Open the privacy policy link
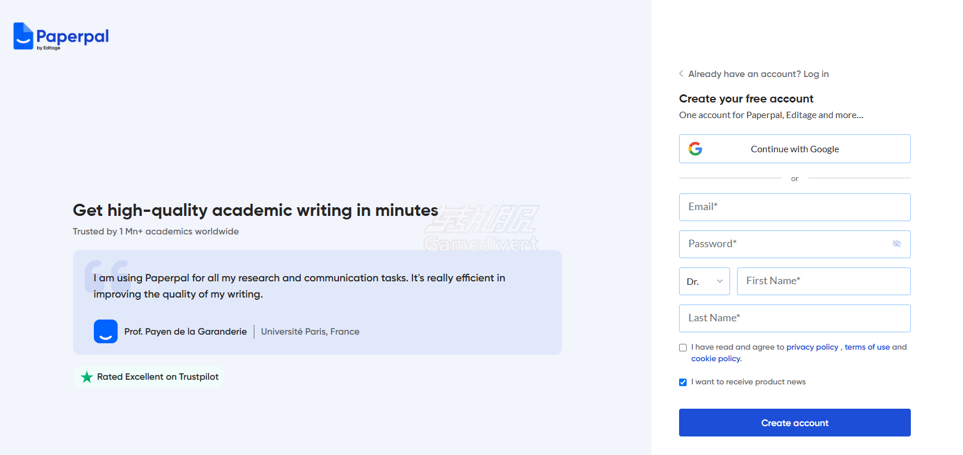Screen dimensions: 963x455 pyautogui.click(x=812, y=347)
